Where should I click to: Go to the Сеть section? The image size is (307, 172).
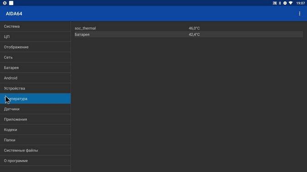[x=35, y=57]
